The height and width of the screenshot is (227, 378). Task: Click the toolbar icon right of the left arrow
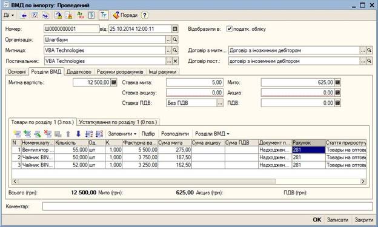(x=35, y=15)
